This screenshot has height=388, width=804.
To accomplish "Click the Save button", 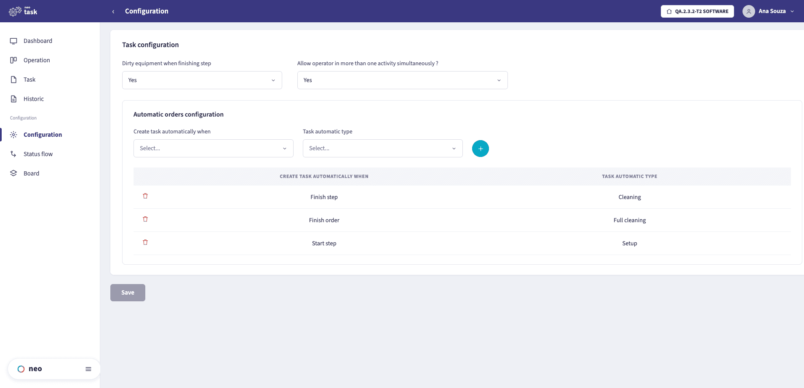I will click(x=128, y=292).
